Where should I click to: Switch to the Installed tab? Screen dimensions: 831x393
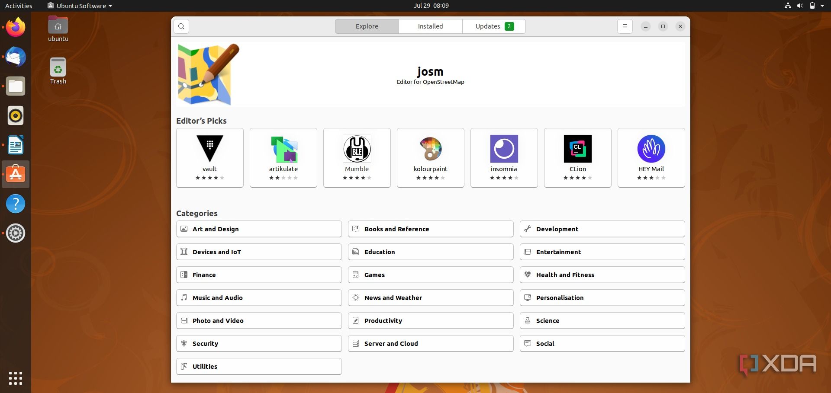point(431,26)
